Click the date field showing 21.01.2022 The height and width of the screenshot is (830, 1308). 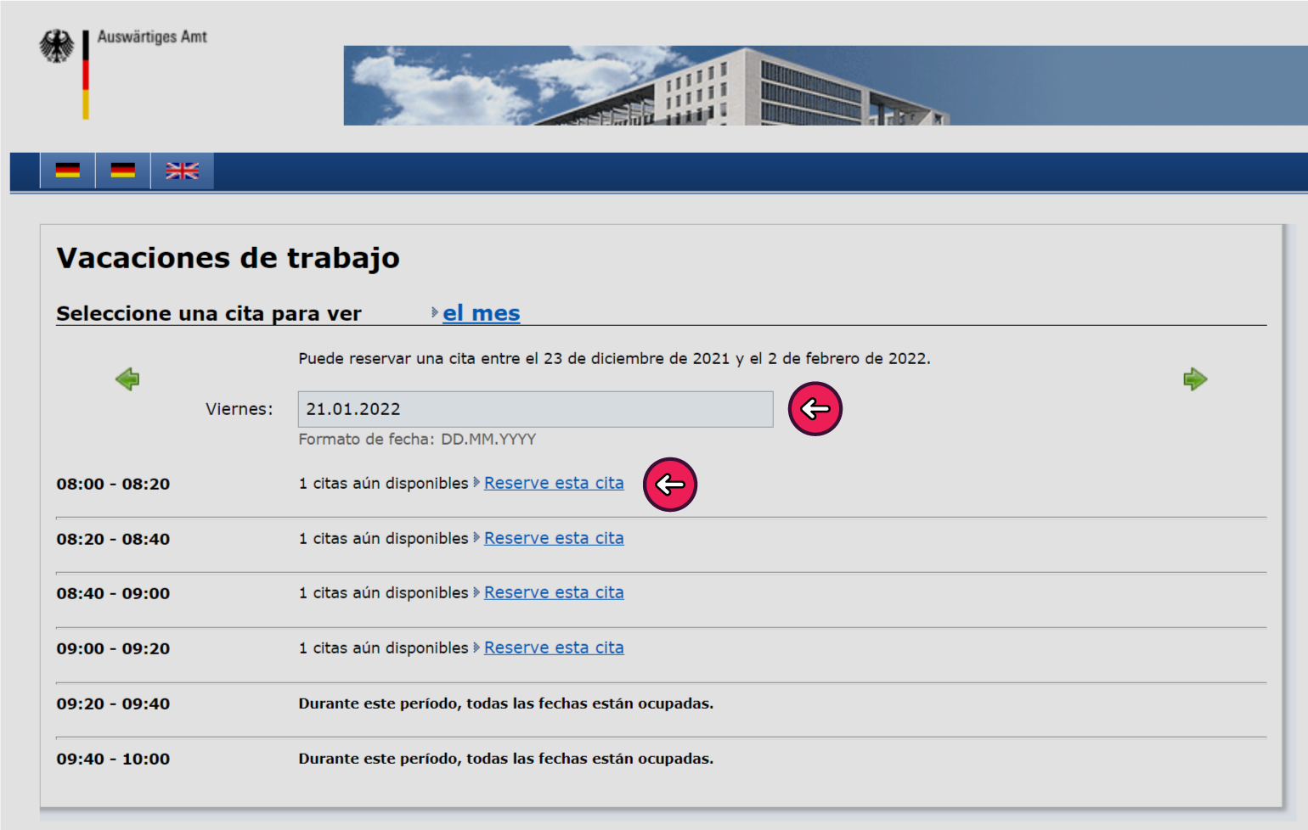coord(535,409)
